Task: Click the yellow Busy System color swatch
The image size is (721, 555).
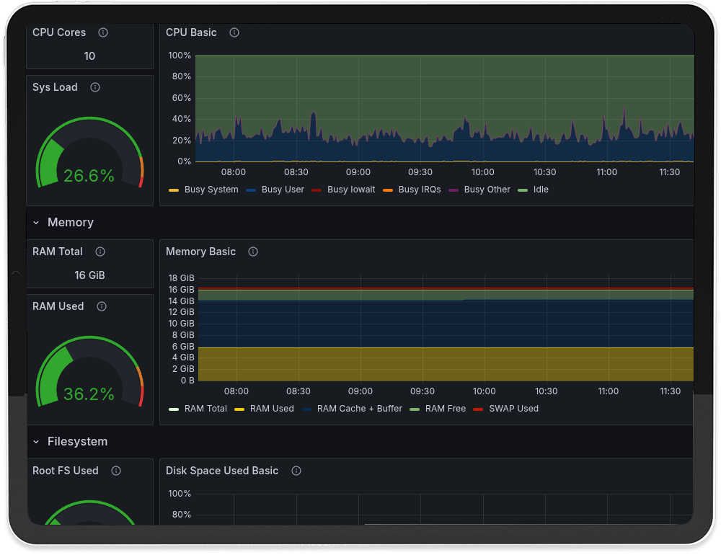Action: (x=174, y=190)
